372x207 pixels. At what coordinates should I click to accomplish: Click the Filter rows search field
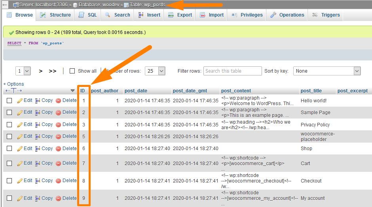pos(232,71)
